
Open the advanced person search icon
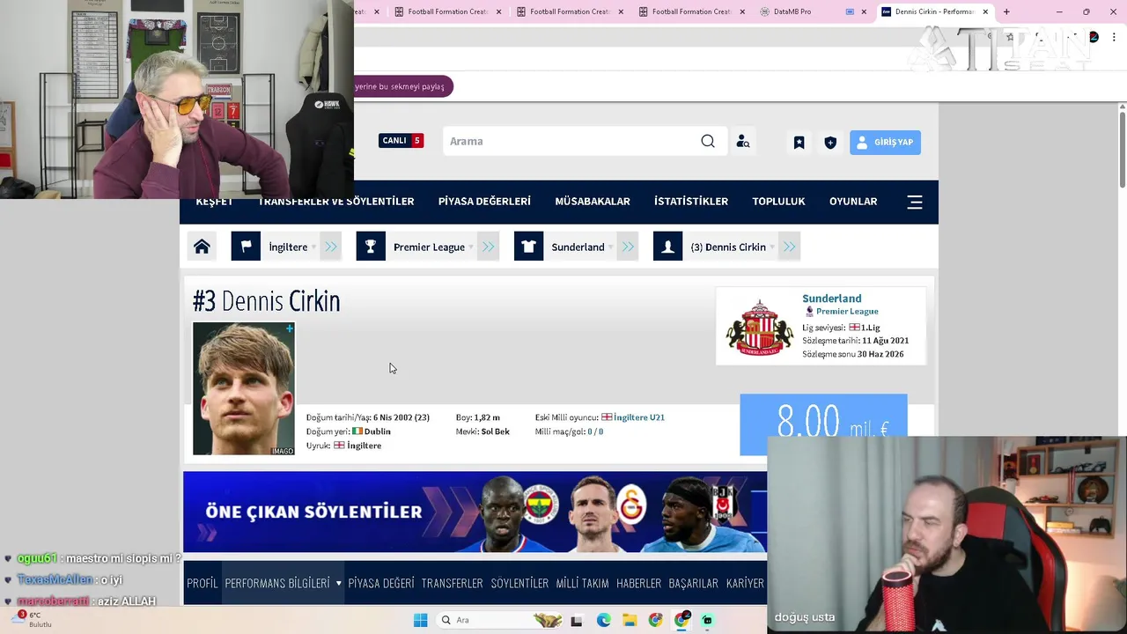[743, 141]
